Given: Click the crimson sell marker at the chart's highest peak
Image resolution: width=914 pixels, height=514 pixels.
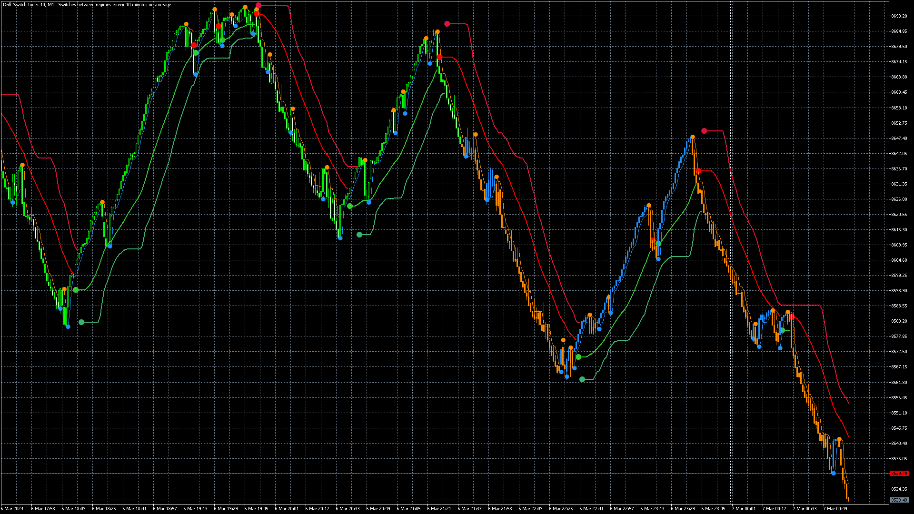Looking at the screenshot, I should click(x=258, y=5).
